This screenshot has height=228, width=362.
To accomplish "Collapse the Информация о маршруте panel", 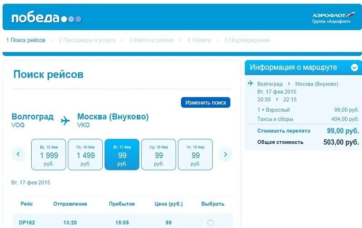I will point(354,67).
